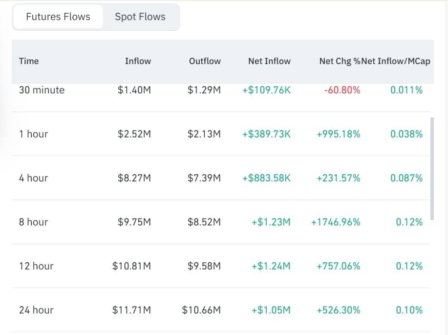Sort by the Outflow column header
Image resolution: width=448 pixels, height=335 pixels.
205,61
